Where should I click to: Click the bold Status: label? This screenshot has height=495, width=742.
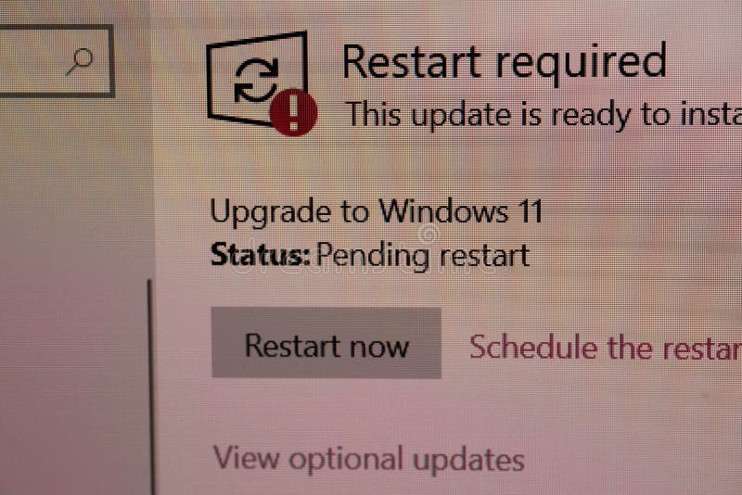(x=261, y=254)
